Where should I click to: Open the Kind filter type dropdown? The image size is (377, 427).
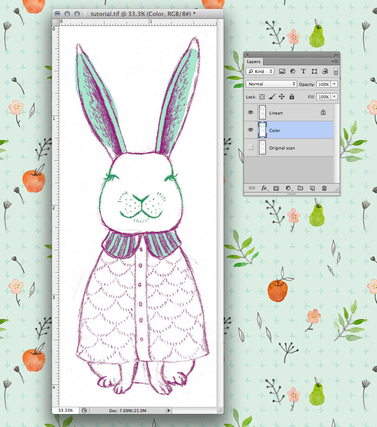coord(260,71)
